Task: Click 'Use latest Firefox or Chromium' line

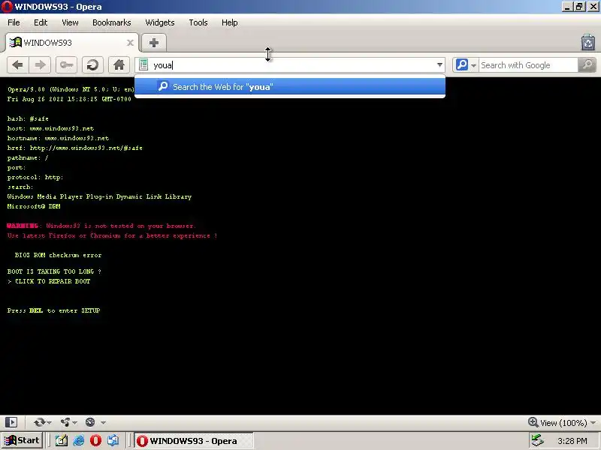Action: (x=112, y=235)
